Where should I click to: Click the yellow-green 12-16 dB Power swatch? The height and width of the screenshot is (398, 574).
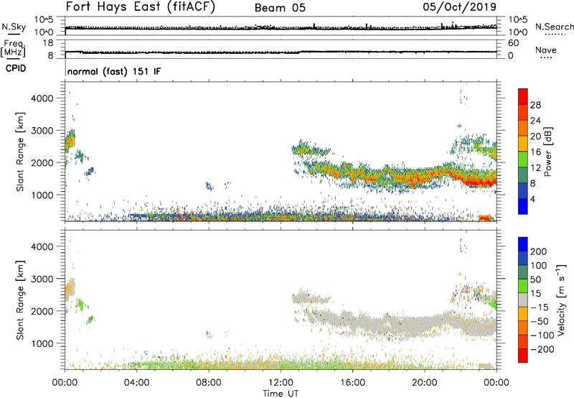(523, 159)
